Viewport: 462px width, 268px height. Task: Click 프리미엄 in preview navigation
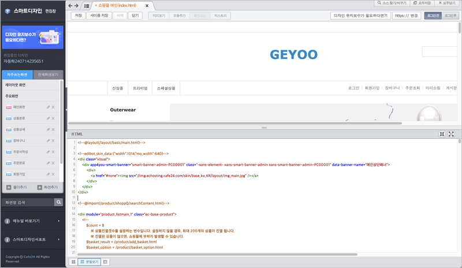140,88
